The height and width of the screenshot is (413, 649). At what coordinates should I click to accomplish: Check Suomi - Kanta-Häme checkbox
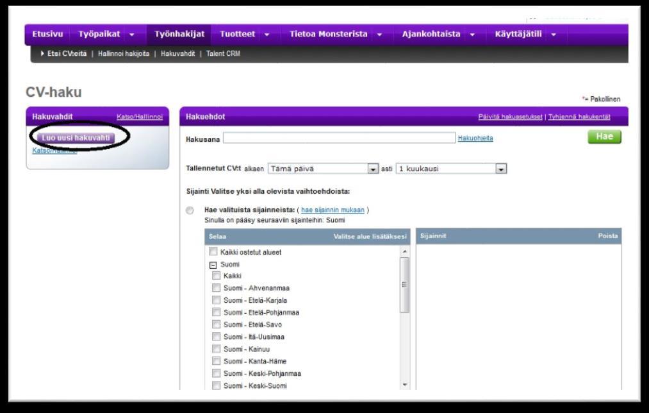[x=216, y=361]
